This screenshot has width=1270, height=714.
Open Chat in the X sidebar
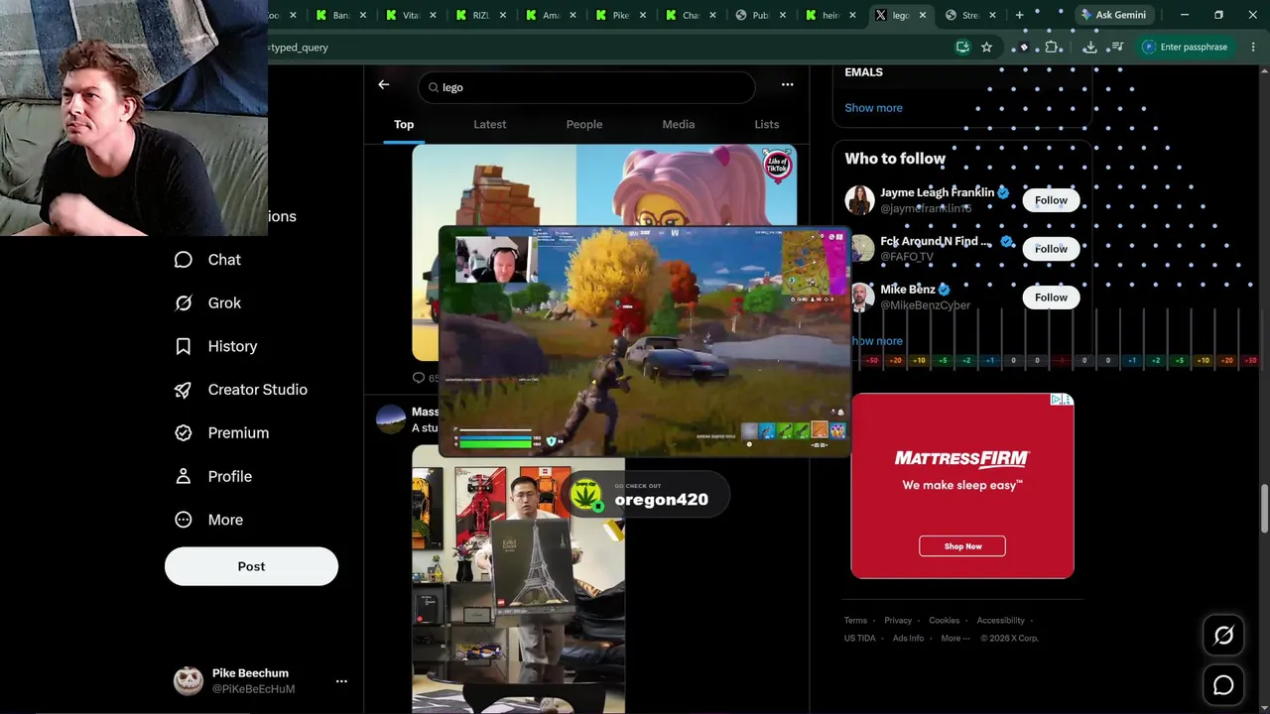coord(207,260)
